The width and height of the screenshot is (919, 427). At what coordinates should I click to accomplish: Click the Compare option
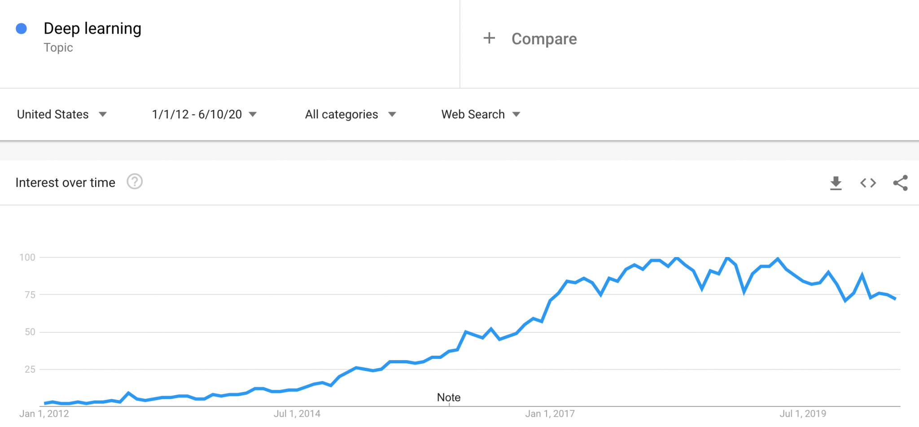(x=544, y=39)
